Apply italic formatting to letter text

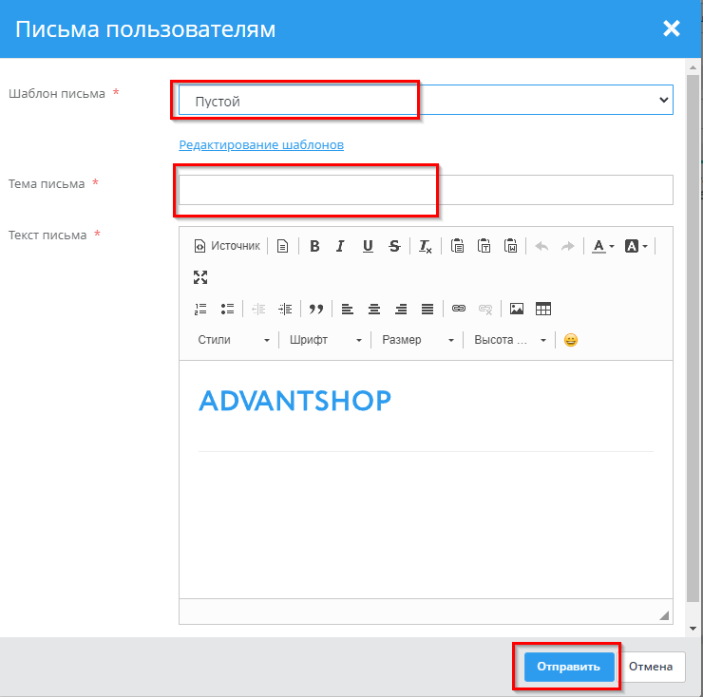pyautogui.click(x=340, y=246)
